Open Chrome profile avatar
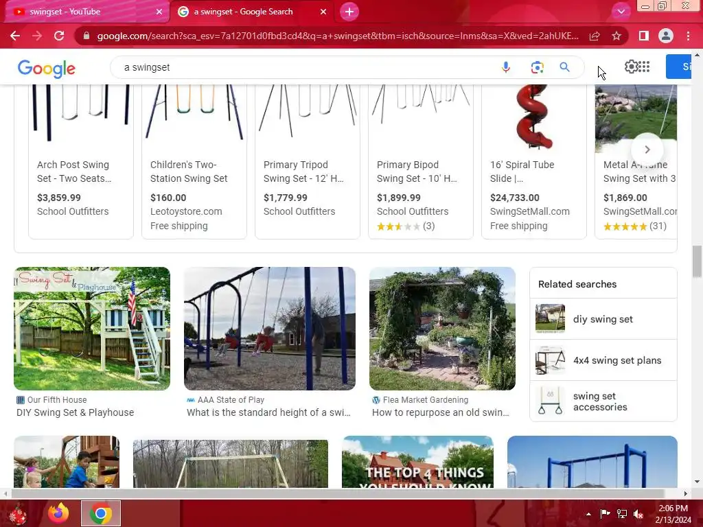The image size is (703, 527). point(666,36)
